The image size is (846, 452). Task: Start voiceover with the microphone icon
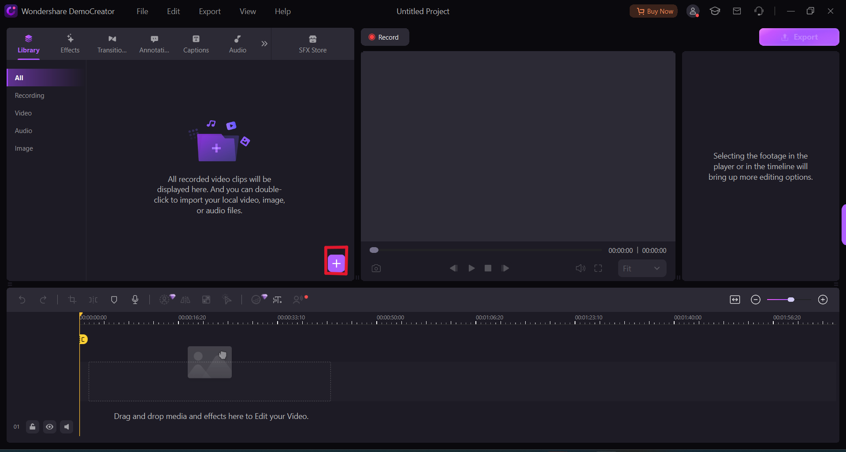pos(135,300)
